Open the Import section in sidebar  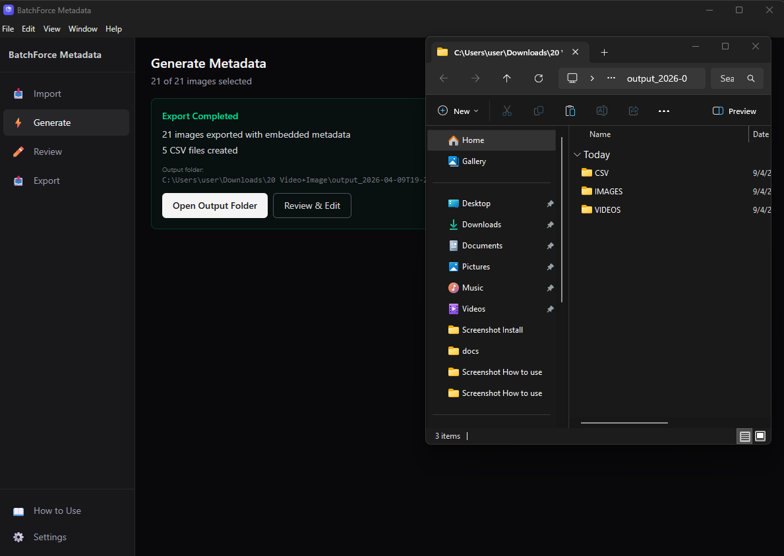point(47,94)
